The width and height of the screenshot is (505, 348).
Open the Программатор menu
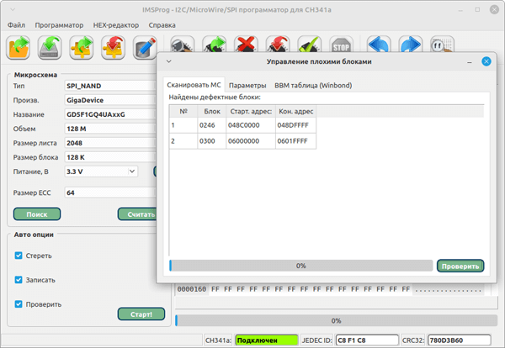point(66,24)
